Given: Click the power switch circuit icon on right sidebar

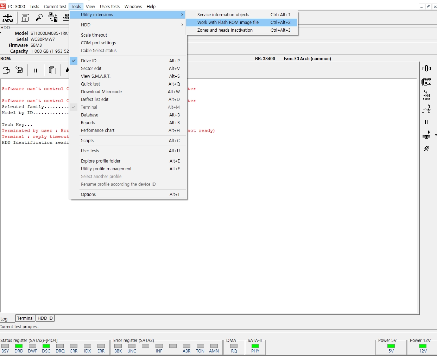Looking at the screenshot, I should (x=426, y=109).
